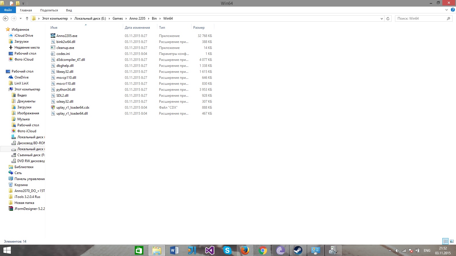Open Steam from the taskbar
Image resolution: width=456 pixels, height=256 pixels.
(298, 250)
